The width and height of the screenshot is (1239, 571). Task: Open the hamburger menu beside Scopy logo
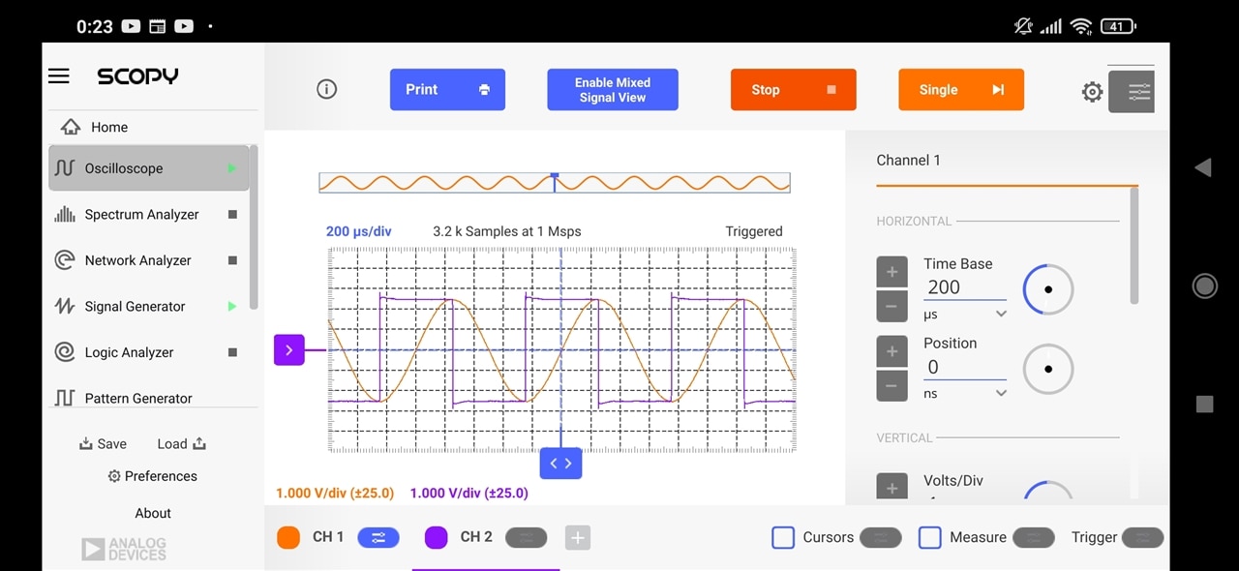[59, 75]
